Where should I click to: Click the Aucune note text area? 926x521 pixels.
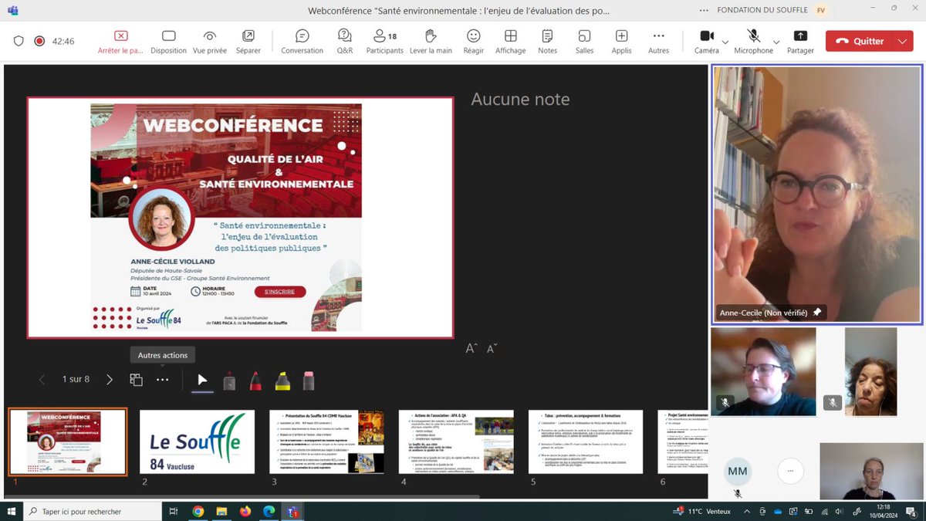click(x=520, y=99)
